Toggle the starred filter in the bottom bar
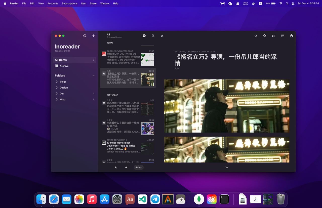322x208 pixels. coord(115,167)
